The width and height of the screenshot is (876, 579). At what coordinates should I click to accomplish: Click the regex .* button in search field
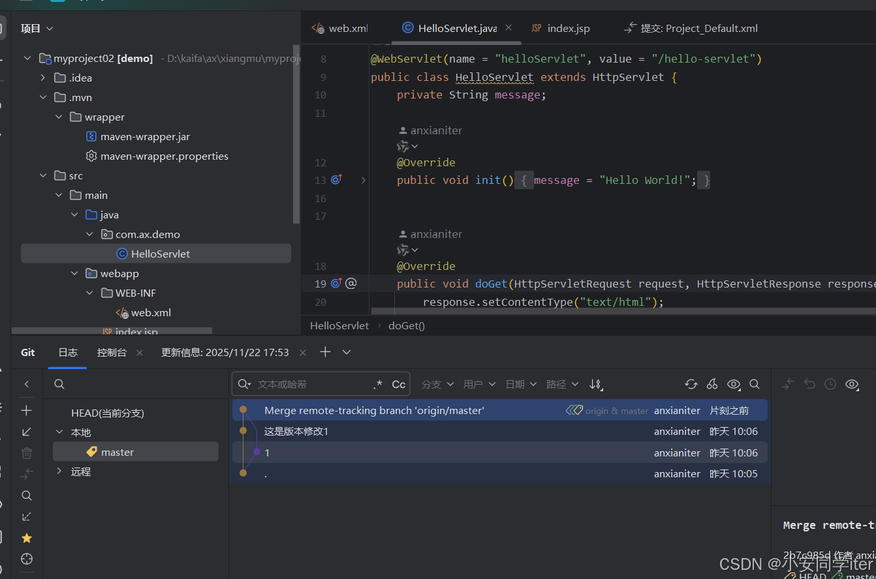pyautogui.click(x=378, y=385)
